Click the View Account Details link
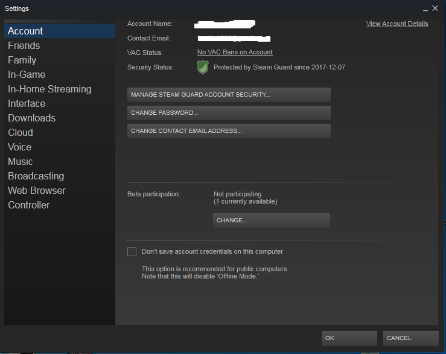 [397, 24]
